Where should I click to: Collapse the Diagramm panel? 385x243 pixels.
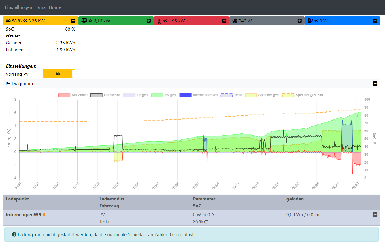[x=375, y=83]
